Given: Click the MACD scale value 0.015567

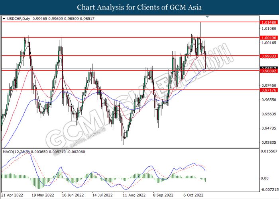Looking at the screenshot, I should click(x=269, y=151).
